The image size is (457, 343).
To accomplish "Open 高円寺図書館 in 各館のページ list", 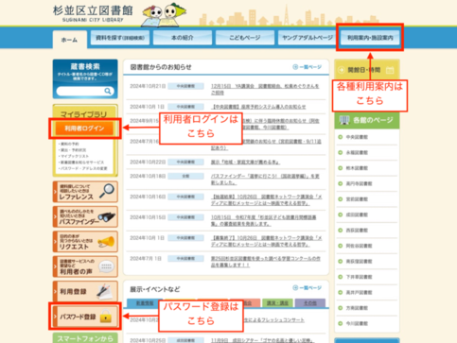I will click(359, 183).
